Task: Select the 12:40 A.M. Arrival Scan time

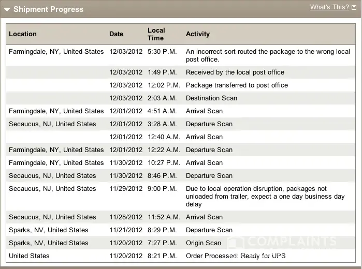Action: click(164, 137)
